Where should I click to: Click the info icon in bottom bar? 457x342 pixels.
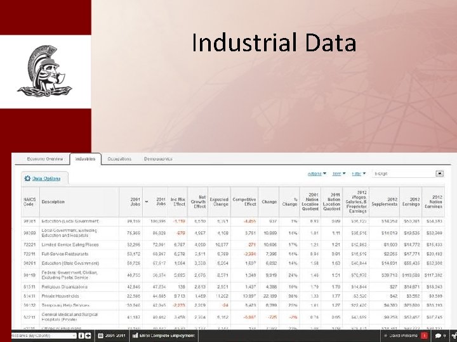tap(81, 336)
